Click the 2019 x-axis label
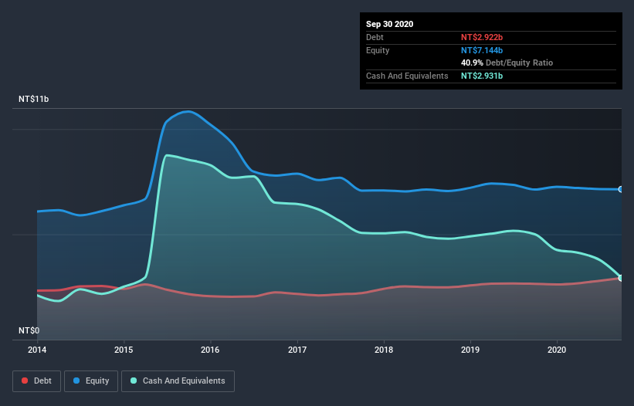The height and width of the screenshot is (406, 634). point(470,350)
